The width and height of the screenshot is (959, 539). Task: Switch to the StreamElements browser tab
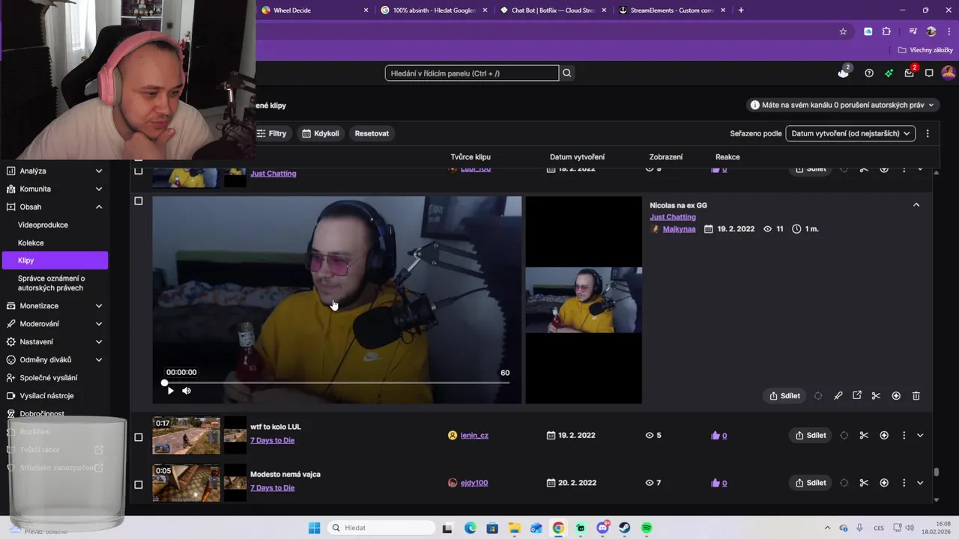tap(671, 10)
